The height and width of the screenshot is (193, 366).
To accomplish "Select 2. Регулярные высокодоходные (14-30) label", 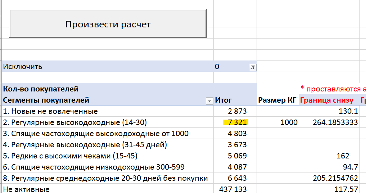I will click(x=75, y=122).
